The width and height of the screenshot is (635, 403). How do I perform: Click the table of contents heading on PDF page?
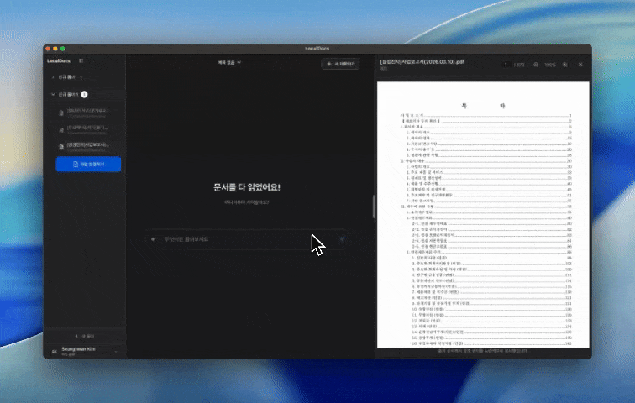pos(483,106)
